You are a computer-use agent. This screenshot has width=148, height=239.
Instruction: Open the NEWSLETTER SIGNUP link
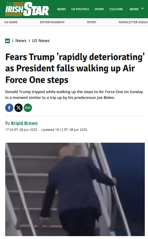point(133,22)
